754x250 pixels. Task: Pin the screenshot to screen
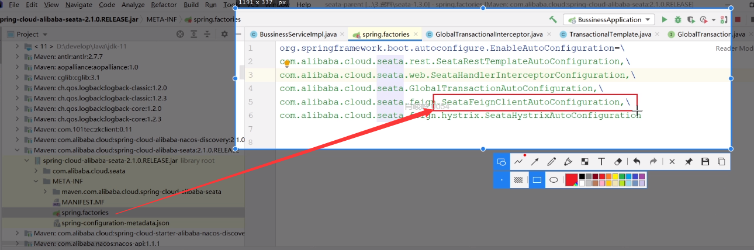[689, 162]
